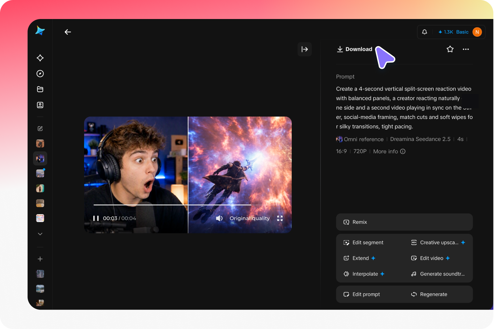Open the sidebar thumbnail with blue notification dot

click(40, 173)
